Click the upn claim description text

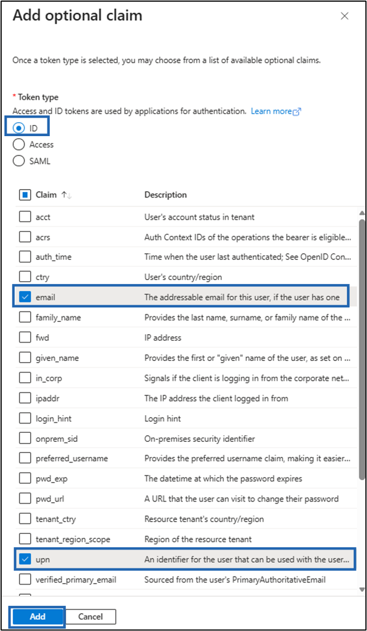pos(247,560)
